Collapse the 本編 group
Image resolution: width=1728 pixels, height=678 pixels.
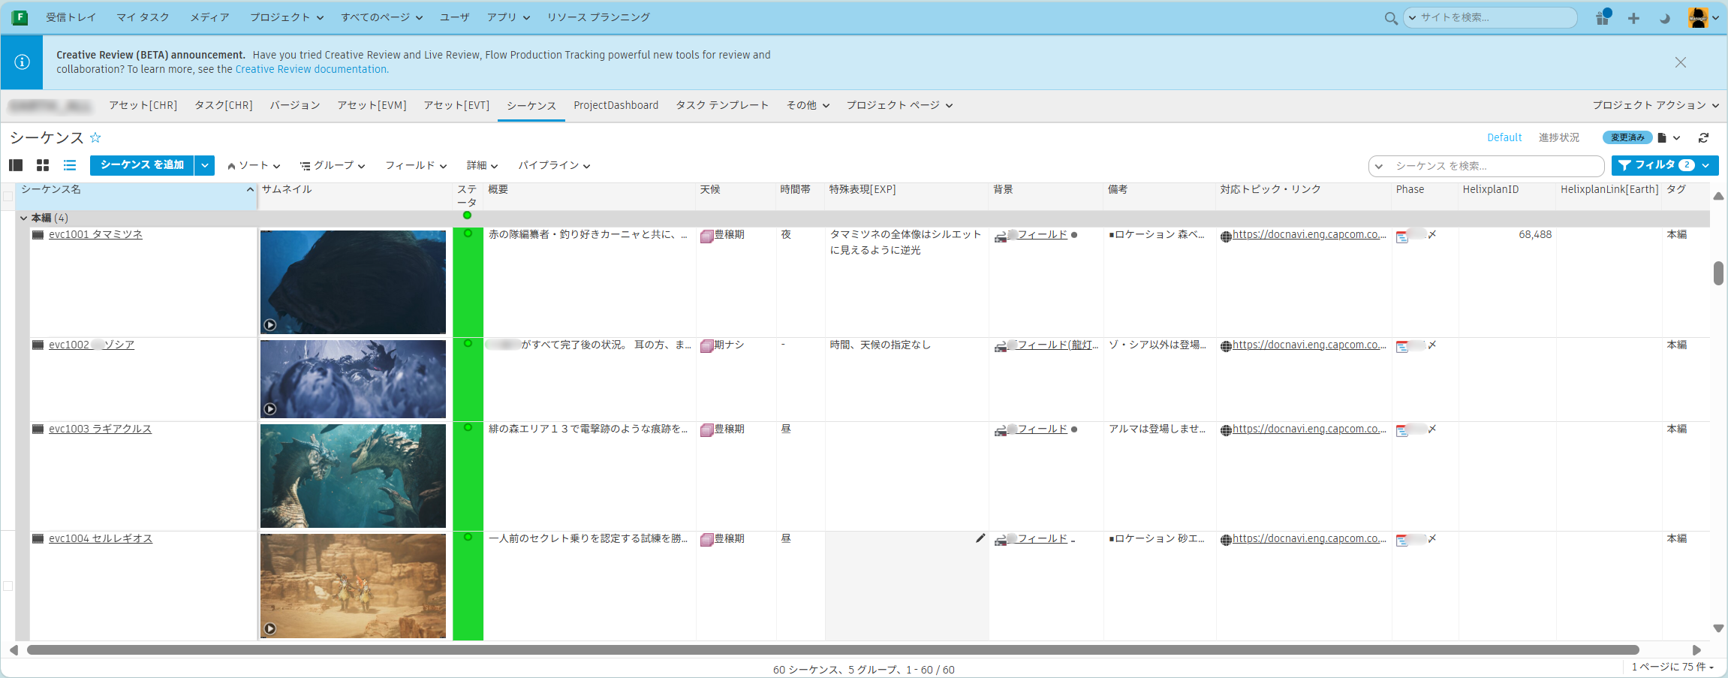point(23,218)
